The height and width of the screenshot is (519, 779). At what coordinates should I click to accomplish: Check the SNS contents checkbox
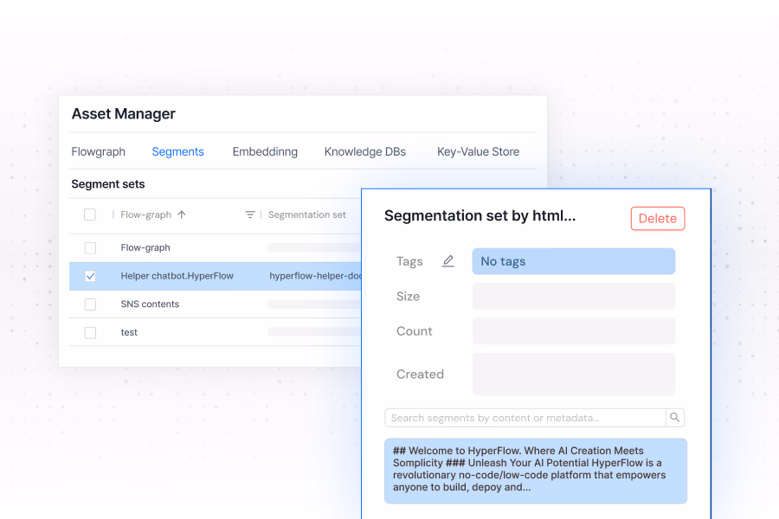[90, 304]
